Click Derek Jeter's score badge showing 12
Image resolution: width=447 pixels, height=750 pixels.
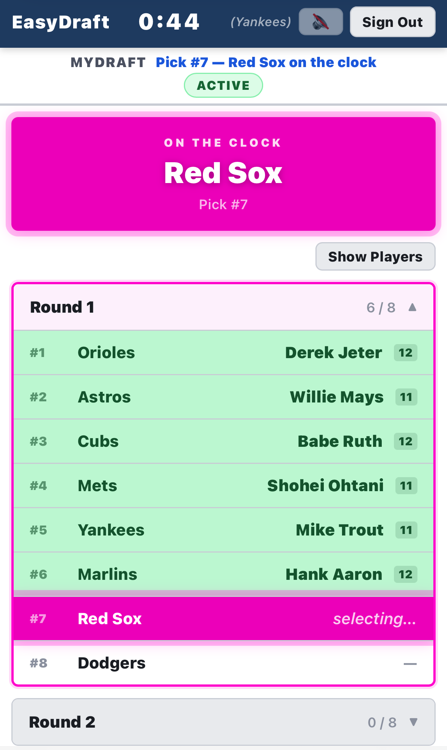coord(405,352)
